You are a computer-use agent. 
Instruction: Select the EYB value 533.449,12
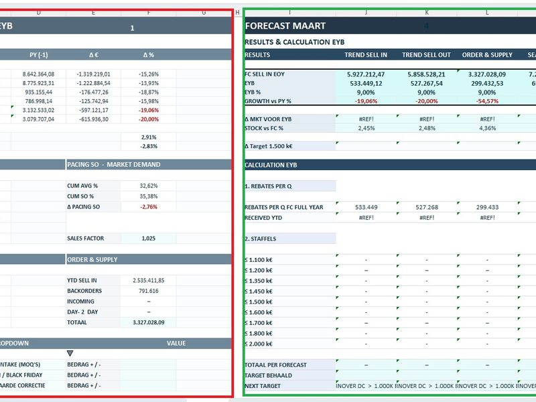[x=366, y=83]
